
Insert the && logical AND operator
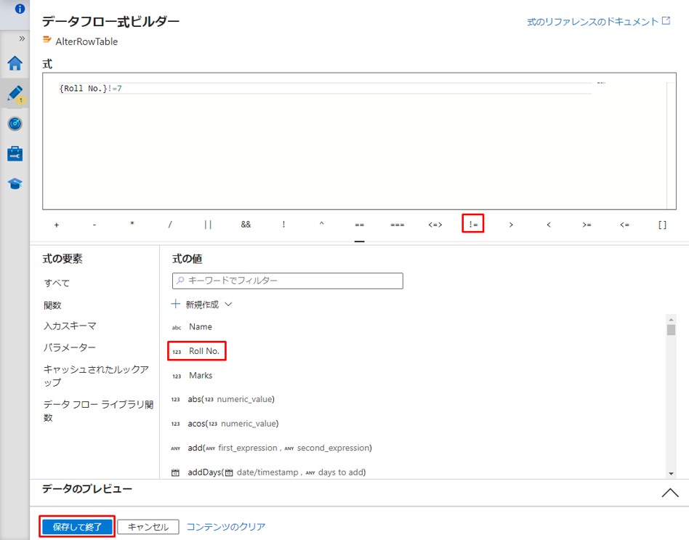[246, 225]
